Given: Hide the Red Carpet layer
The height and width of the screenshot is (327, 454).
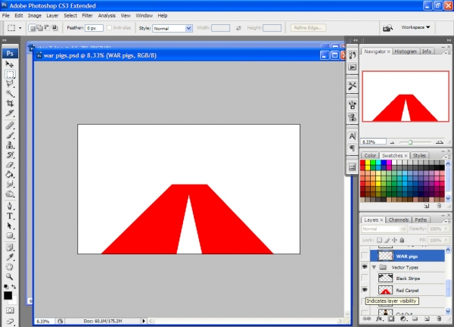Looking at the screenshot, I should 365,290.
